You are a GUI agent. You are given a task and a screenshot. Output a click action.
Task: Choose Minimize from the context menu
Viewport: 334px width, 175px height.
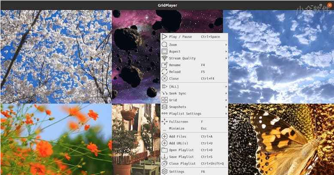(x=177, y=128)
